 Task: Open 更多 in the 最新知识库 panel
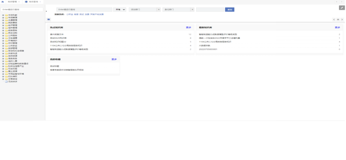pyautogui.click(x=337, y=28)
